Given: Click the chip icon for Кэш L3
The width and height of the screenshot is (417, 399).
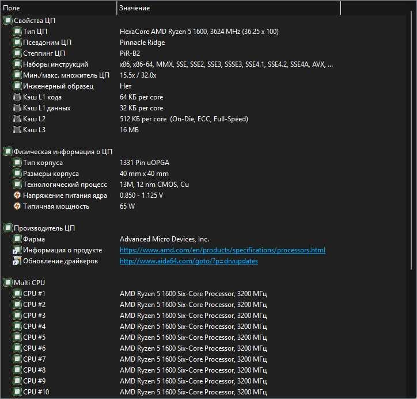Looking at the screenshot, I should pos(17,129).
